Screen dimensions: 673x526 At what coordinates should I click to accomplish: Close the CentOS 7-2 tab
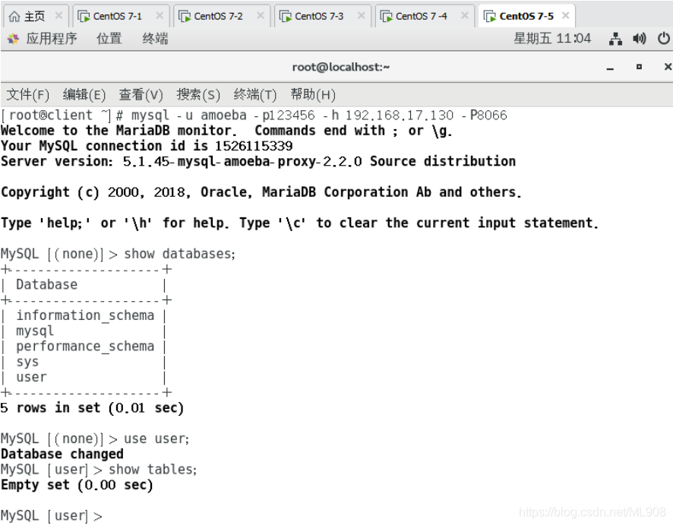tap(261, 16)
